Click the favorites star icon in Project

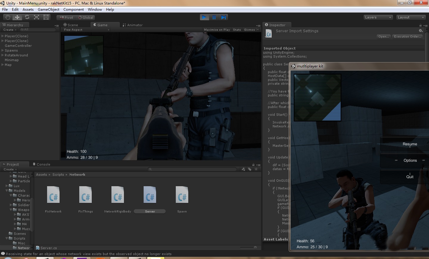[256, 169]
